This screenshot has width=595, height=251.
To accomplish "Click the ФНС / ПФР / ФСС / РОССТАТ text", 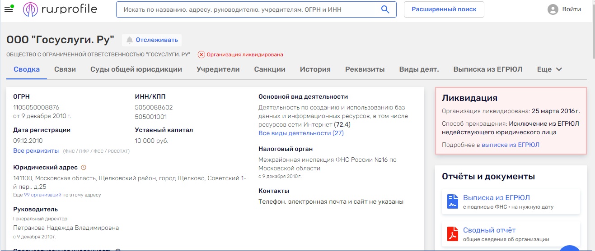I will click(x=96, y=151).
